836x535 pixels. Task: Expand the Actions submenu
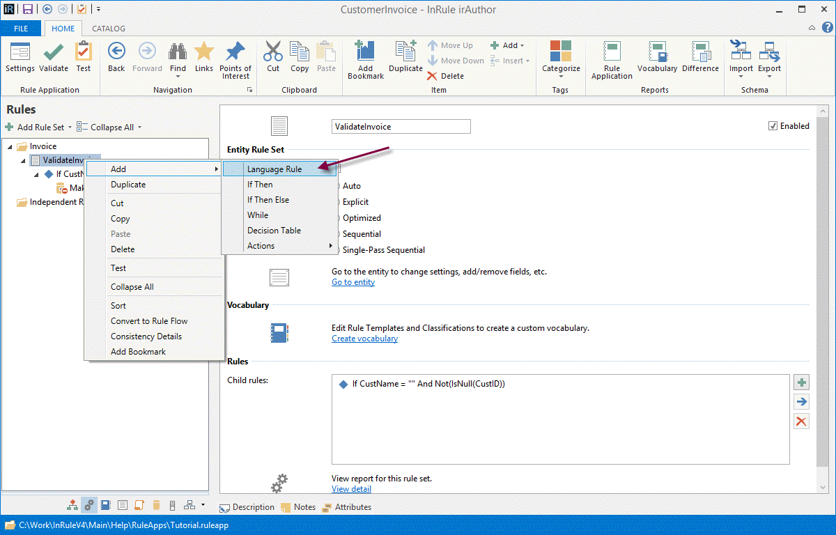279,246
